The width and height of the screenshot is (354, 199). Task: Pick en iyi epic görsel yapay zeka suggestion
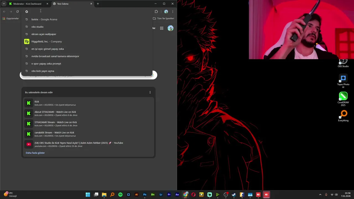pos(87,49)
